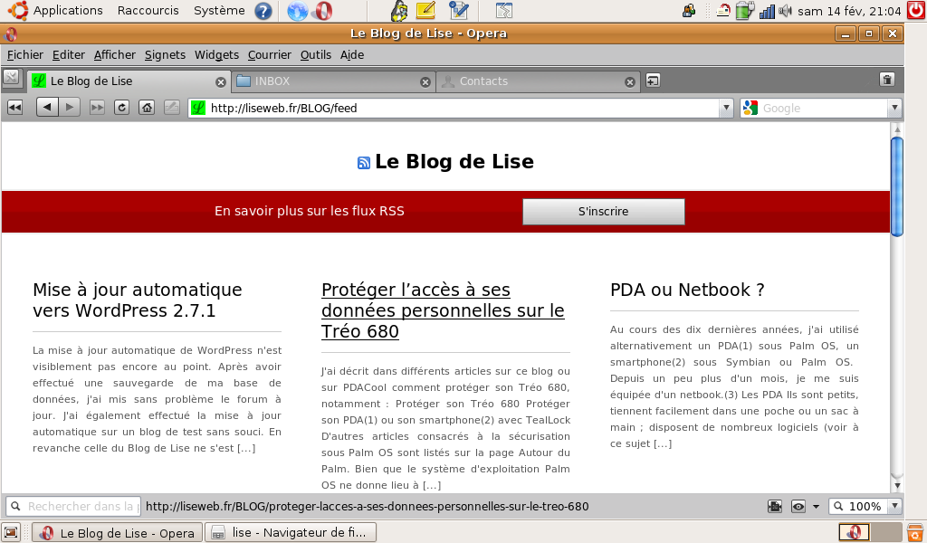Screen dimensions: 927x543
Task: Toggle the view mode eye icon
Action: click(798, 507)
